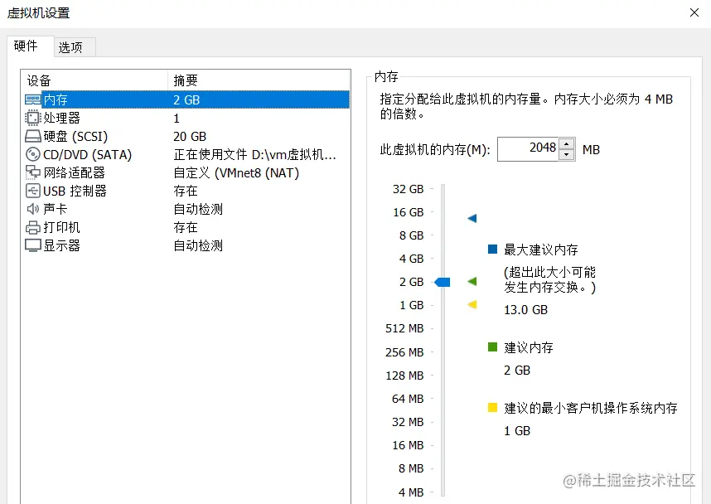Click the 2 GB summary of memory row
Viewport: 711px width, 504px height.
click(186, 99)
